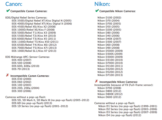Image resolution: width=162 pixels, height=120 pixels.
Task: Click EOS 450D/Rebel XSi/Kiss X2 (2008)
Action: click(x=34, y=27)
